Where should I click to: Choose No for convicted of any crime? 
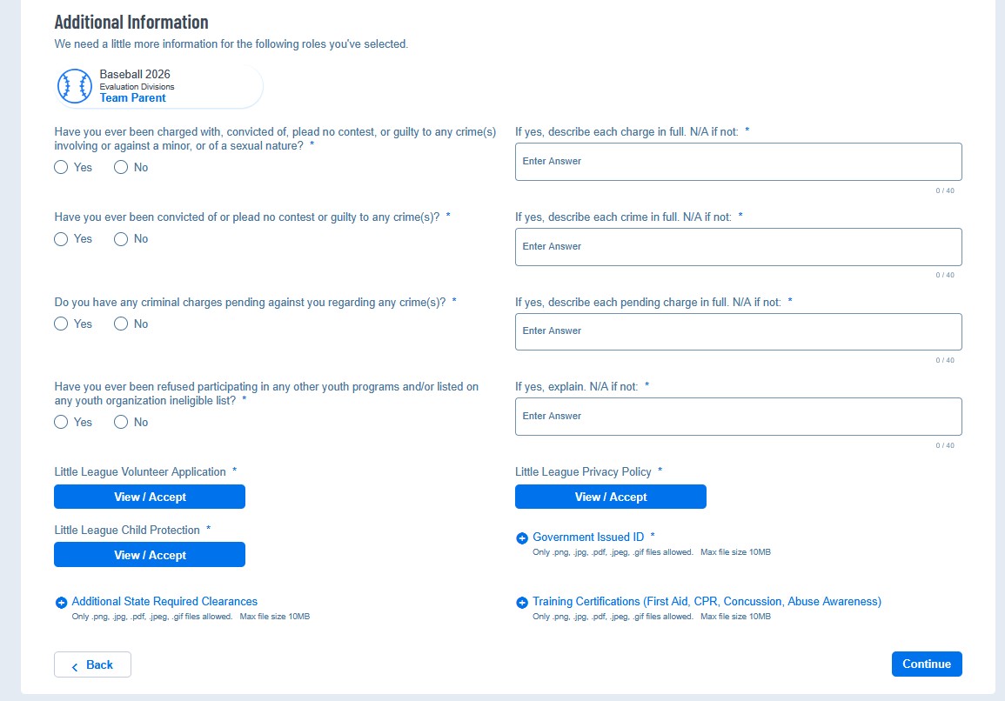click(121, 239)
